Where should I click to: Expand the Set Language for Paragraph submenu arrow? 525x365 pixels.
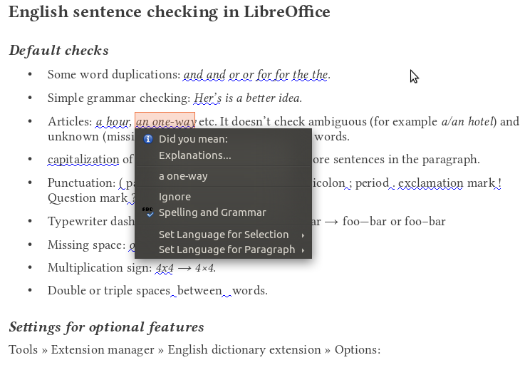(x=303, y=250)
